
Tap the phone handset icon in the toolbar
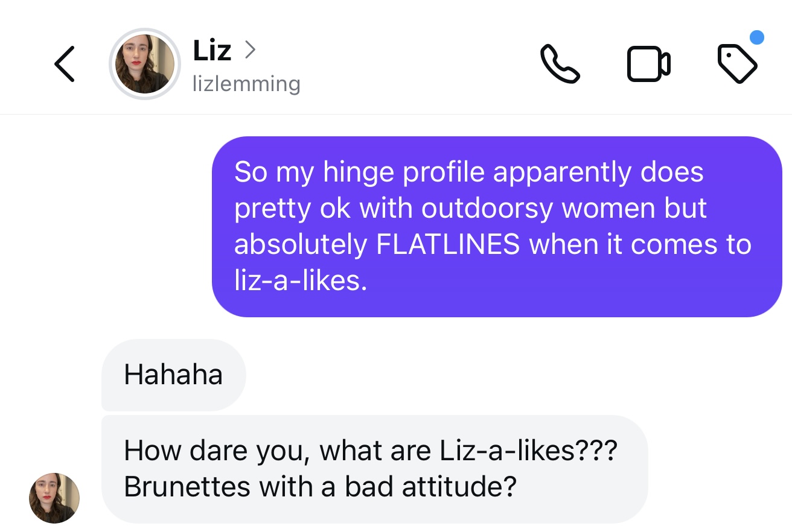(x=560, y=63)
